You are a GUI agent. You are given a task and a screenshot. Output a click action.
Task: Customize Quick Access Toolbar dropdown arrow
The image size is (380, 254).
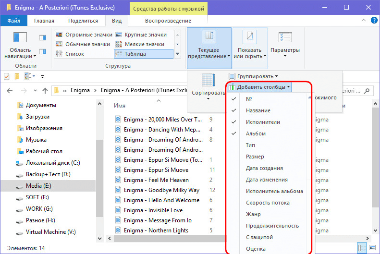pos(42,77)
